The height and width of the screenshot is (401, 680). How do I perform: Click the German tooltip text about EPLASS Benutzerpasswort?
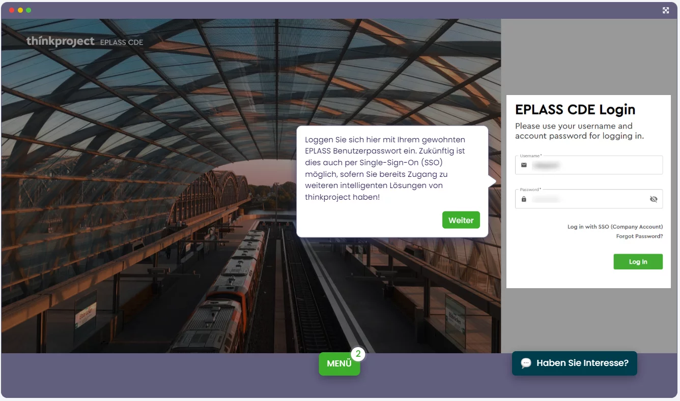click(x=385, y=168)
